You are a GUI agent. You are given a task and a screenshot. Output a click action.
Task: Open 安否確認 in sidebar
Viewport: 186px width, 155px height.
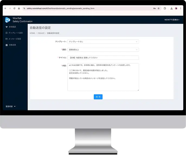coord(11,27)
